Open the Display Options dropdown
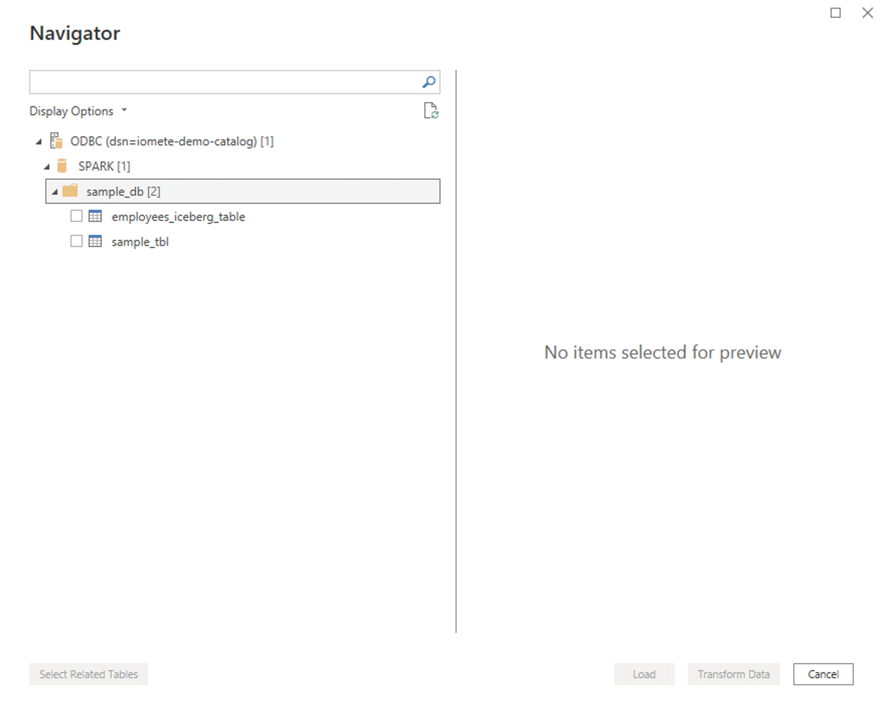 point(78,111)
